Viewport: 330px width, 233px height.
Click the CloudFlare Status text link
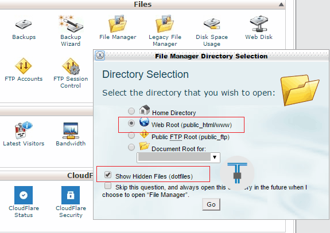(x=24, y=212)
